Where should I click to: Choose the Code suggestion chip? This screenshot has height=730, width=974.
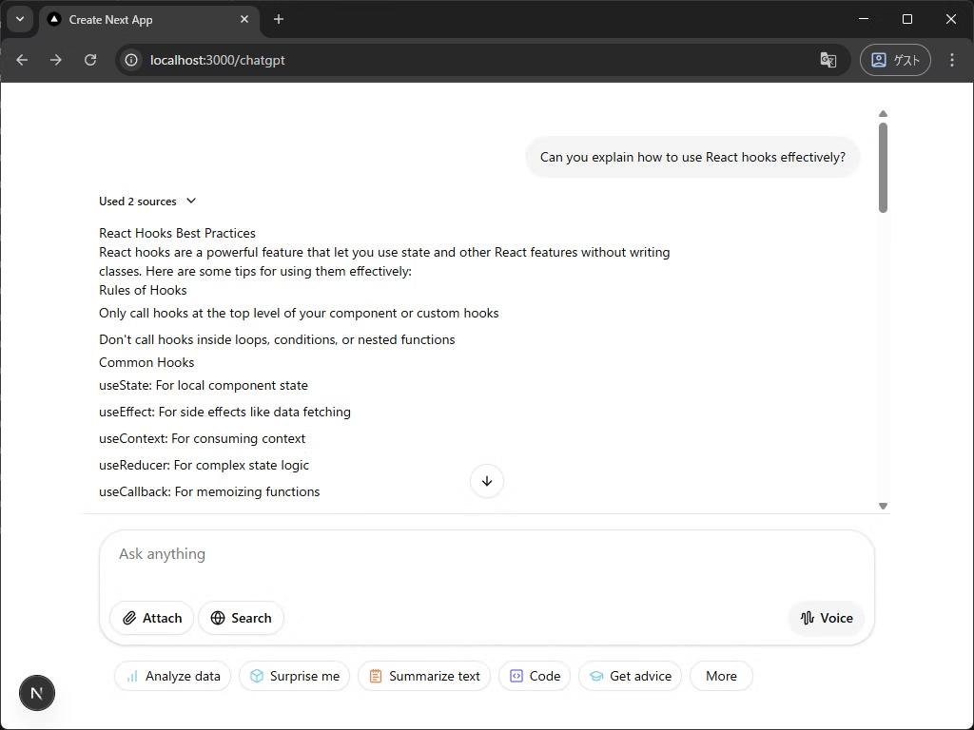pos(534,676)
